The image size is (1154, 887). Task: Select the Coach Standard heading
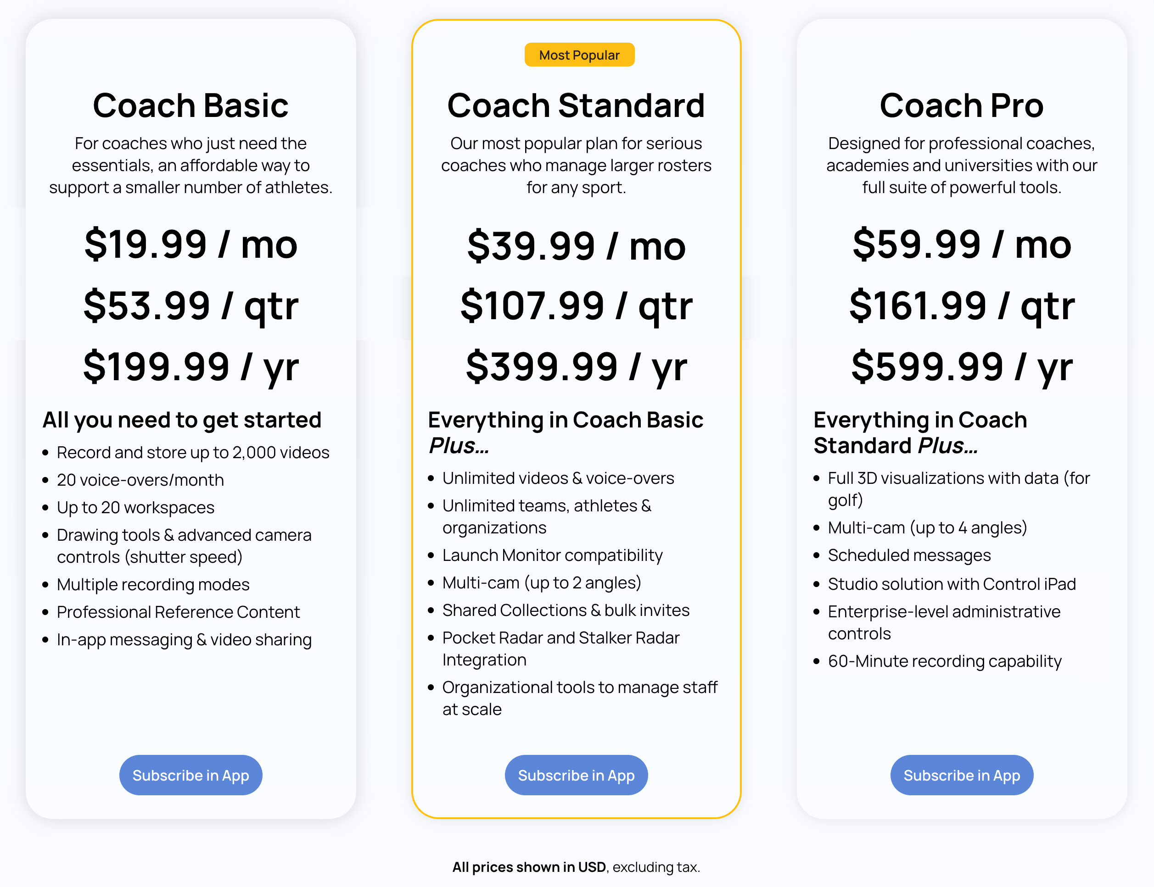click(576, 105)
